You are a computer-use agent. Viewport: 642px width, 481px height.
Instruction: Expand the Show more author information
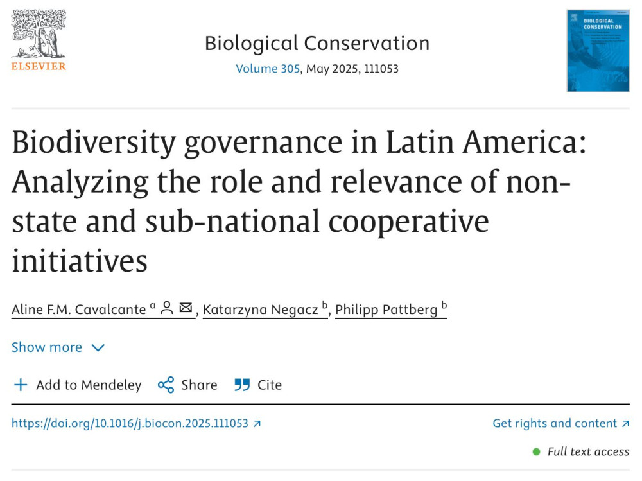tap(47, 347)
